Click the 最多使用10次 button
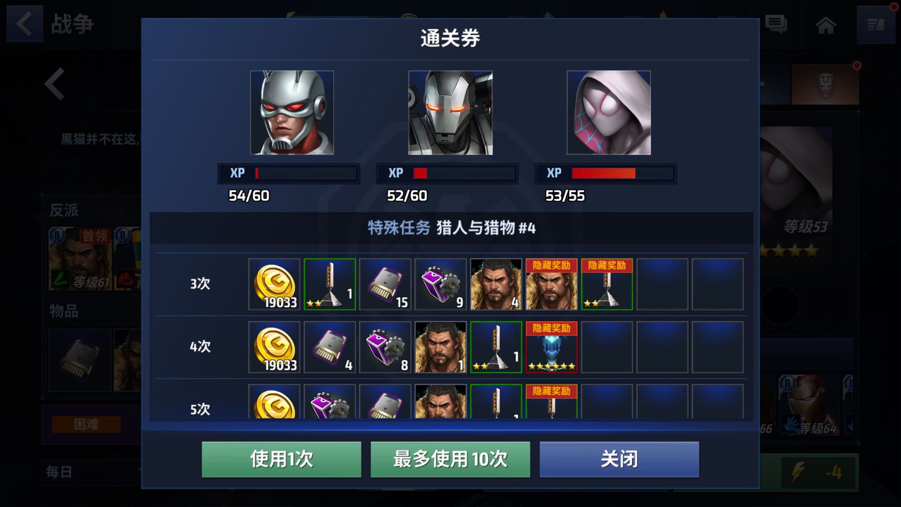The height and width of the screenshot is (507, 901). pos(450,459)
